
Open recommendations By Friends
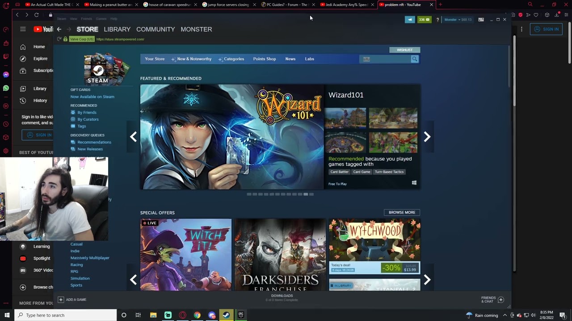pos(87,112)
